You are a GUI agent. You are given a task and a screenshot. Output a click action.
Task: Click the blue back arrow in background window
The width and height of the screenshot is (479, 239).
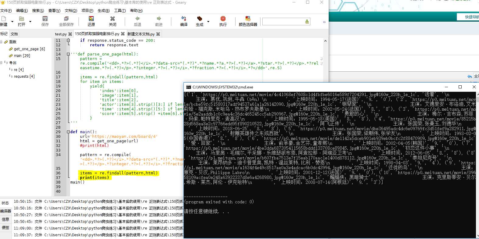pyautogui.click(x=470, y=76)
